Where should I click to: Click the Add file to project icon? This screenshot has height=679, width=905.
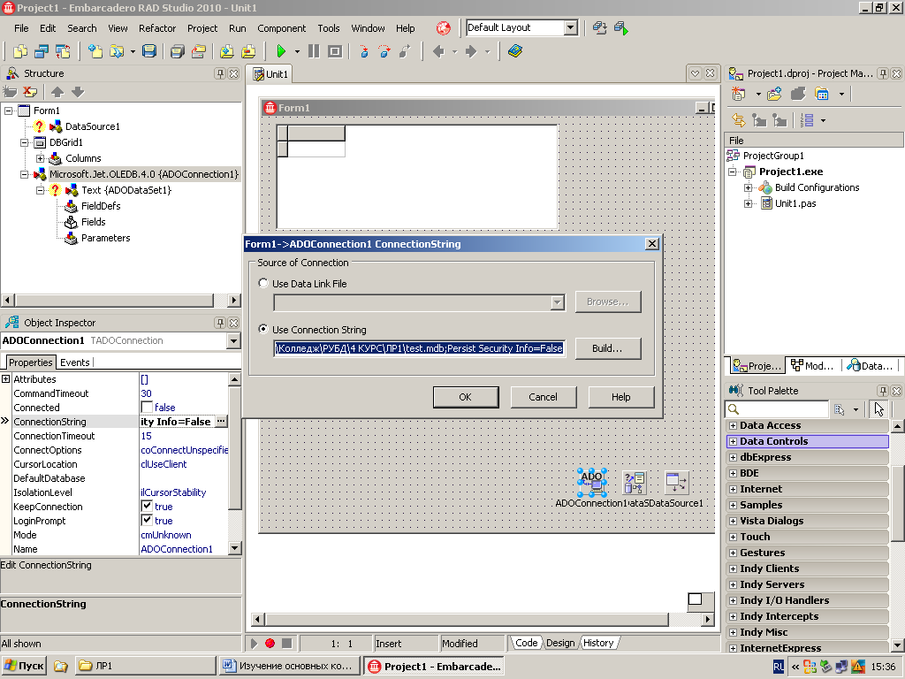point(227,51)
